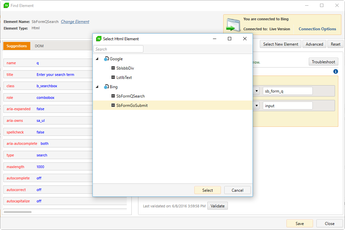Focus the Search field in Select Html Element dialog
345x230 pixels.
118,49
